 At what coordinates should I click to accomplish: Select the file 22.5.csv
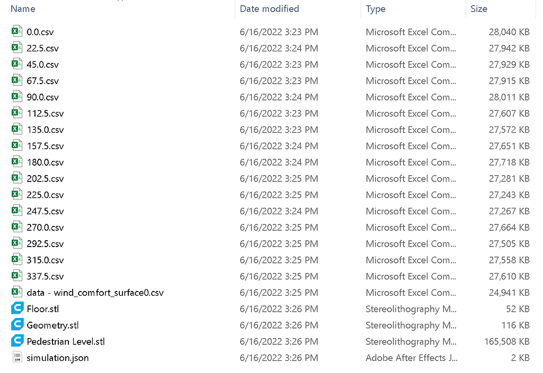click(40, 48)
